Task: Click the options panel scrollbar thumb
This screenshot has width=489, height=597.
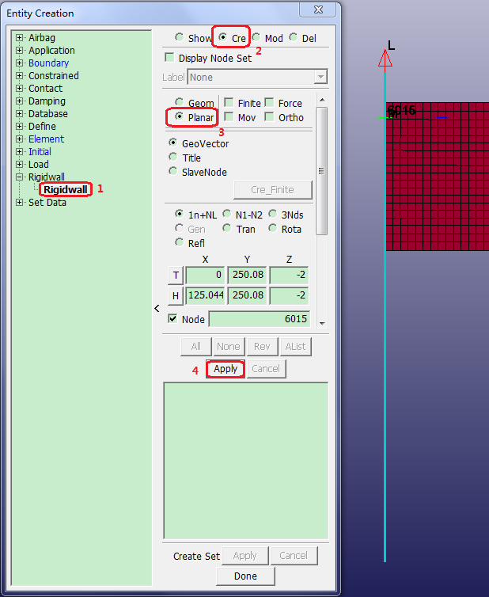Action: click(322, 171)
